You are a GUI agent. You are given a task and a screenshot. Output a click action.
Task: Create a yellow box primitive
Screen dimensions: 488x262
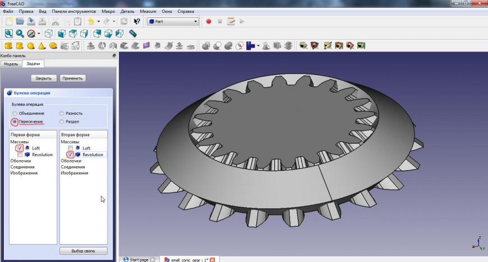point(8,46)
